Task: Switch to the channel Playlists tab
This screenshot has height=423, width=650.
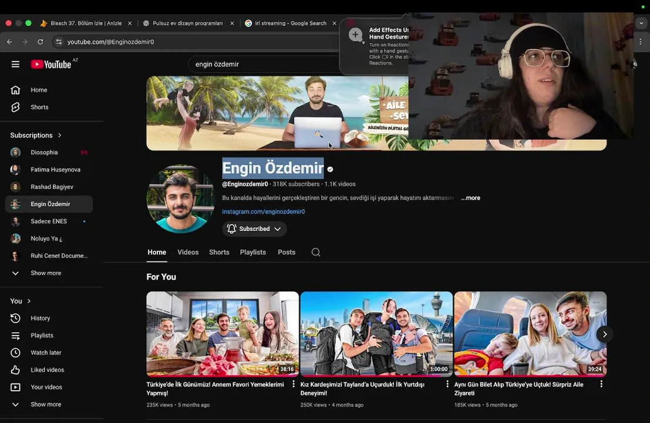Action: pyautogui.click(x=253, y=252)
